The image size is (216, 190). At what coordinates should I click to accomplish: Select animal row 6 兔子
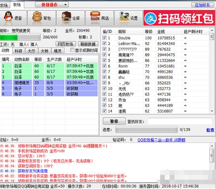(x=50, y=94)
